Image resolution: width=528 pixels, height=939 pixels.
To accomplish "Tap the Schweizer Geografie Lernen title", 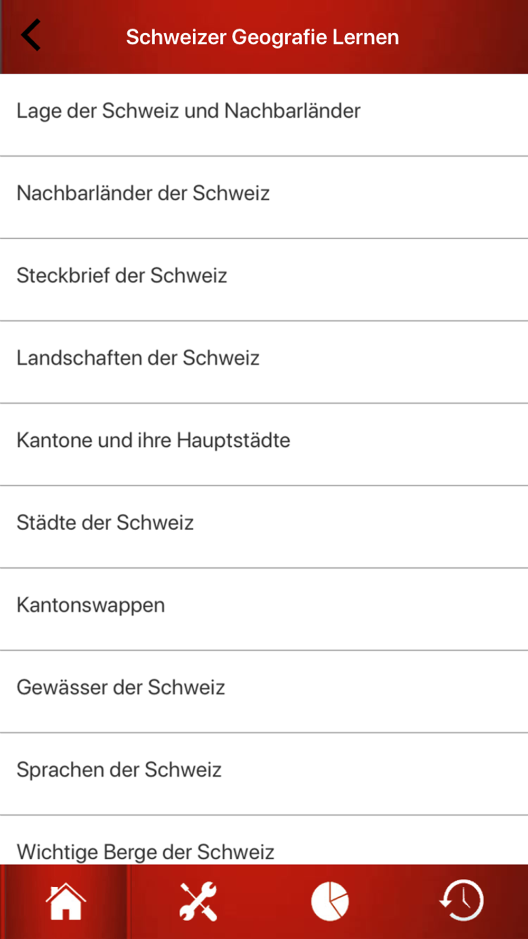I will (x=262, y=37).
